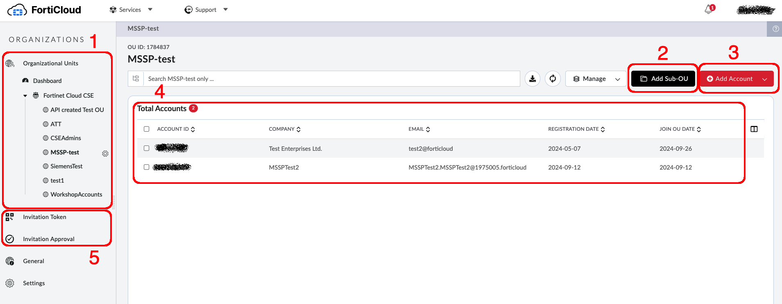Click the General globe icon

10,261
